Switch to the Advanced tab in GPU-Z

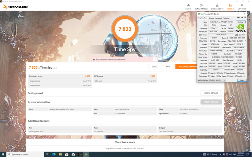point(219,18)
